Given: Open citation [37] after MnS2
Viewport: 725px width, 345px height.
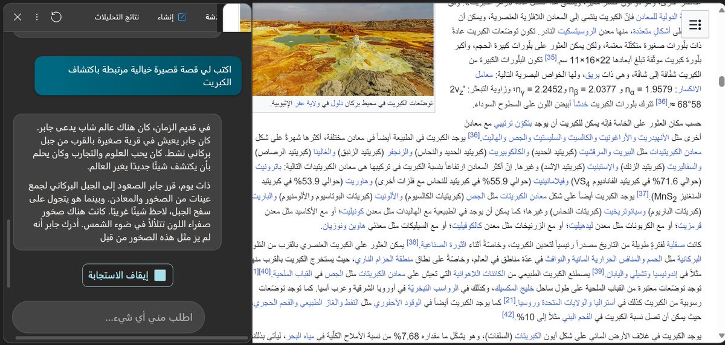Looking at the screenshot, I should click(642, 193).
